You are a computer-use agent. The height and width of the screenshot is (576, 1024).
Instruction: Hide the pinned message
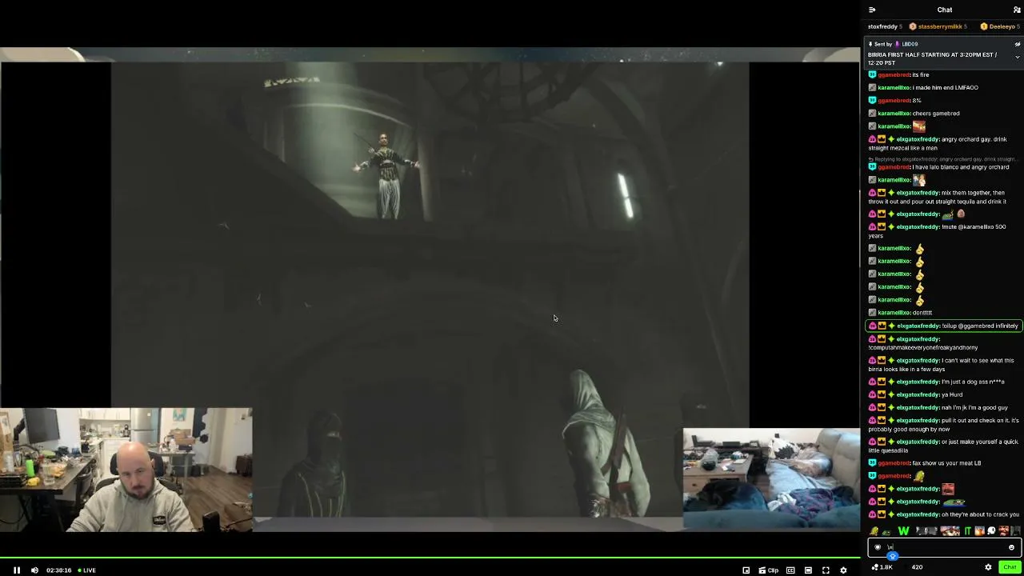pyautogui.click(x=1018, y=44)
